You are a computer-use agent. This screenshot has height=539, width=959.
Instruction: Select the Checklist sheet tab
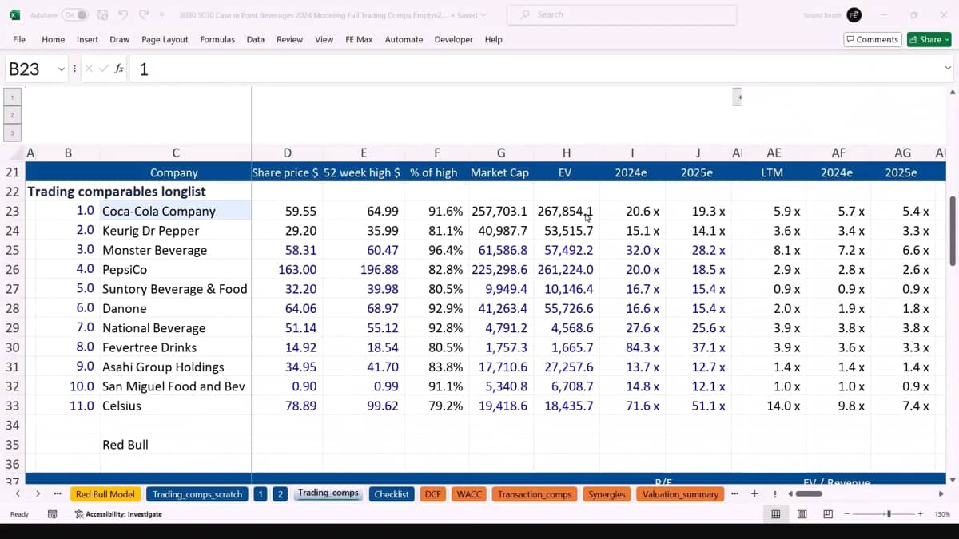pyautogui.click(x=392, y=494)
